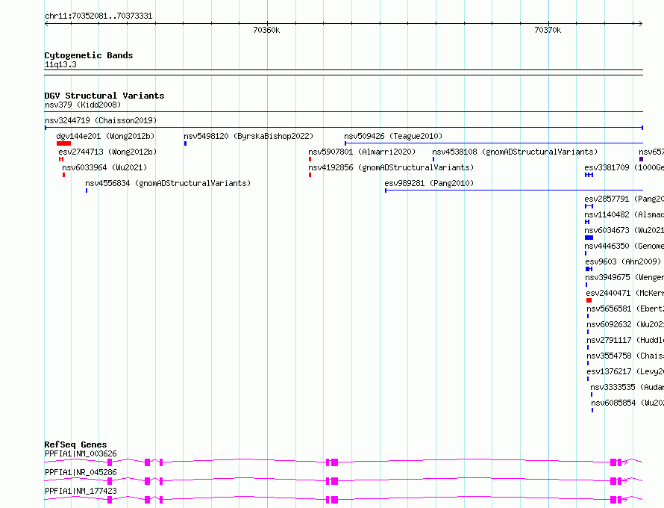Screen dimensions: 664x508
Task: Click the esv989281 (Pang2010) label
Action: (429, 183)
